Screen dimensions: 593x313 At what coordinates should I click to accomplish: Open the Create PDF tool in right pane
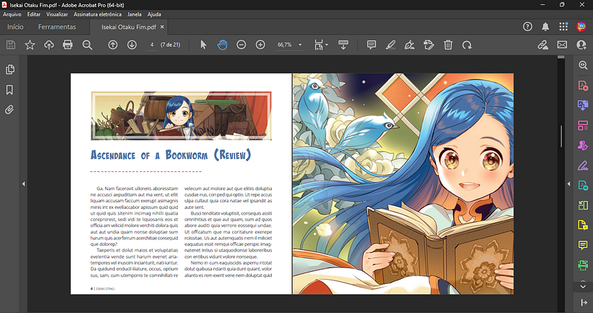point(583,85)
